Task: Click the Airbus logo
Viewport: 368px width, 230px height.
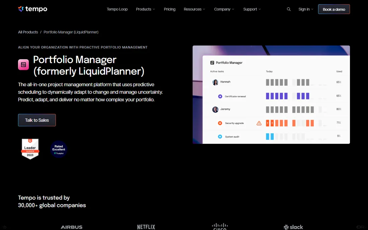Action: (x=72, y=227)
